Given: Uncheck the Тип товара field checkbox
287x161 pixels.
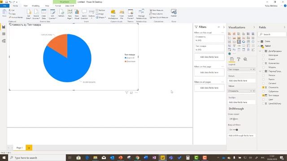Looking at the screenshot, I should click(x=263, y=95).
